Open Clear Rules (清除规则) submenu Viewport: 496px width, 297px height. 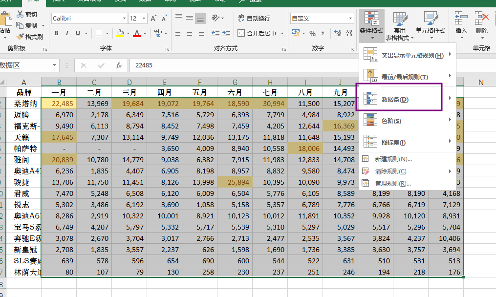pyautogui.click(x=408, y=171)
